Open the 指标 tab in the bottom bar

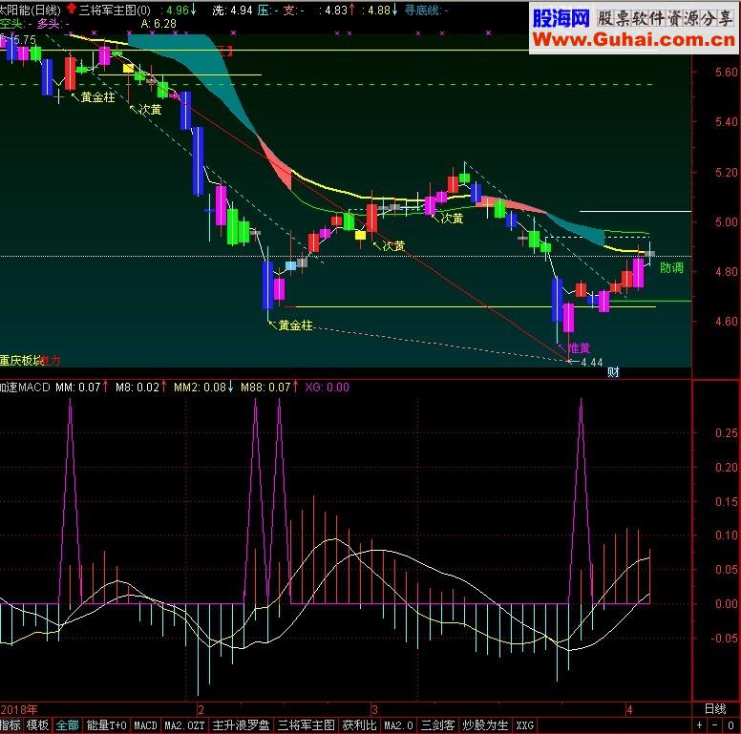pyautogui.click(x=11, y=725)
